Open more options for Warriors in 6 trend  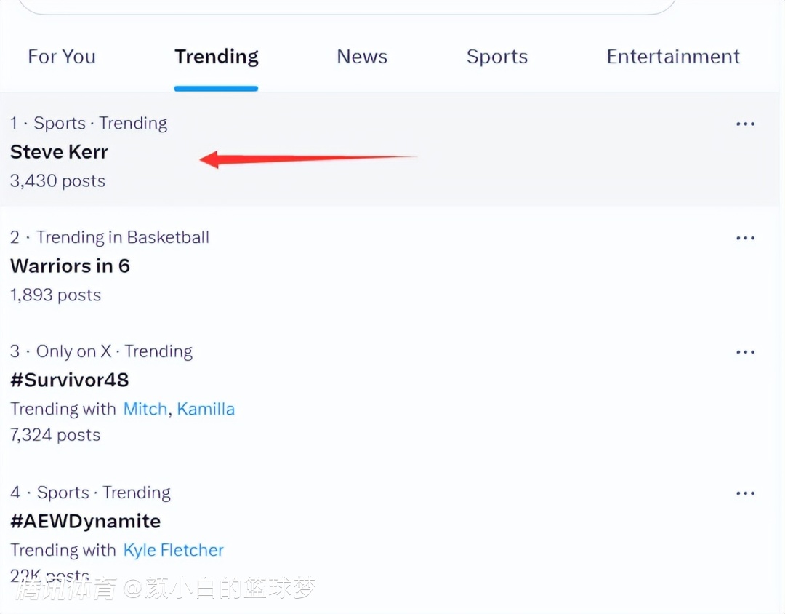[x=745, y=238]
